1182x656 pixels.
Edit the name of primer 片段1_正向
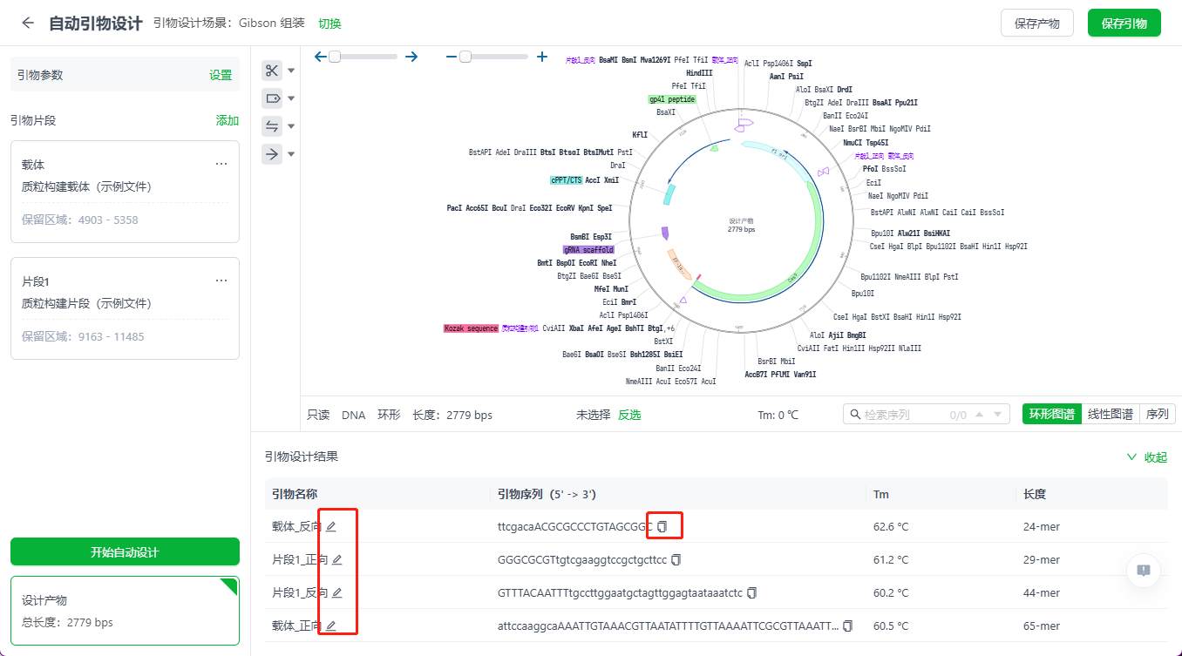pos(337,559)
